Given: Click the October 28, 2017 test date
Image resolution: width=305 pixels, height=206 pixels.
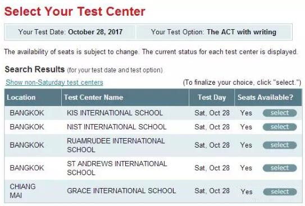Looking at the screenshot, I should [x=95, y=32].
